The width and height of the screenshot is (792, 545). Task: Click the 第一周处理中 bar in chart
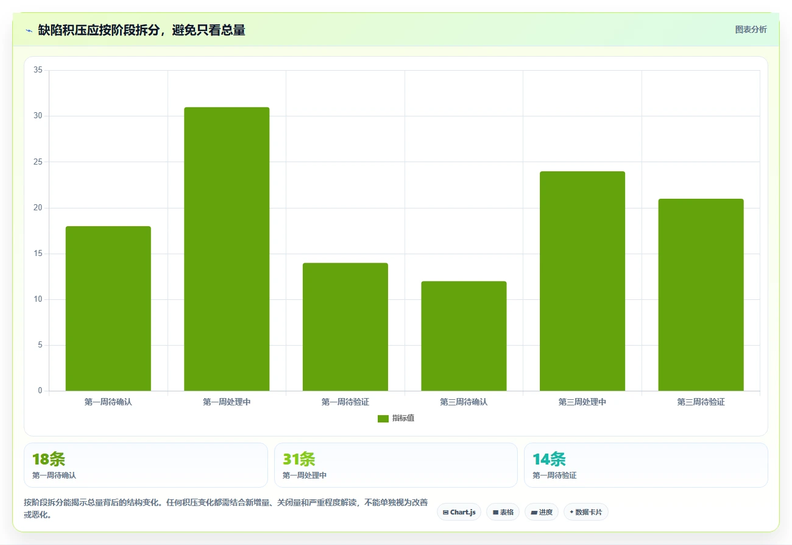[x=227, y=249]
